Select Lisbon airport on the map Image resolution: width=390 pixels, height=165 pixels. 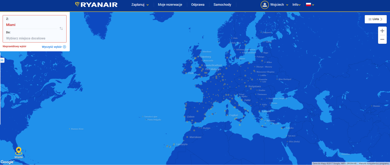click(x=191, y=117)
